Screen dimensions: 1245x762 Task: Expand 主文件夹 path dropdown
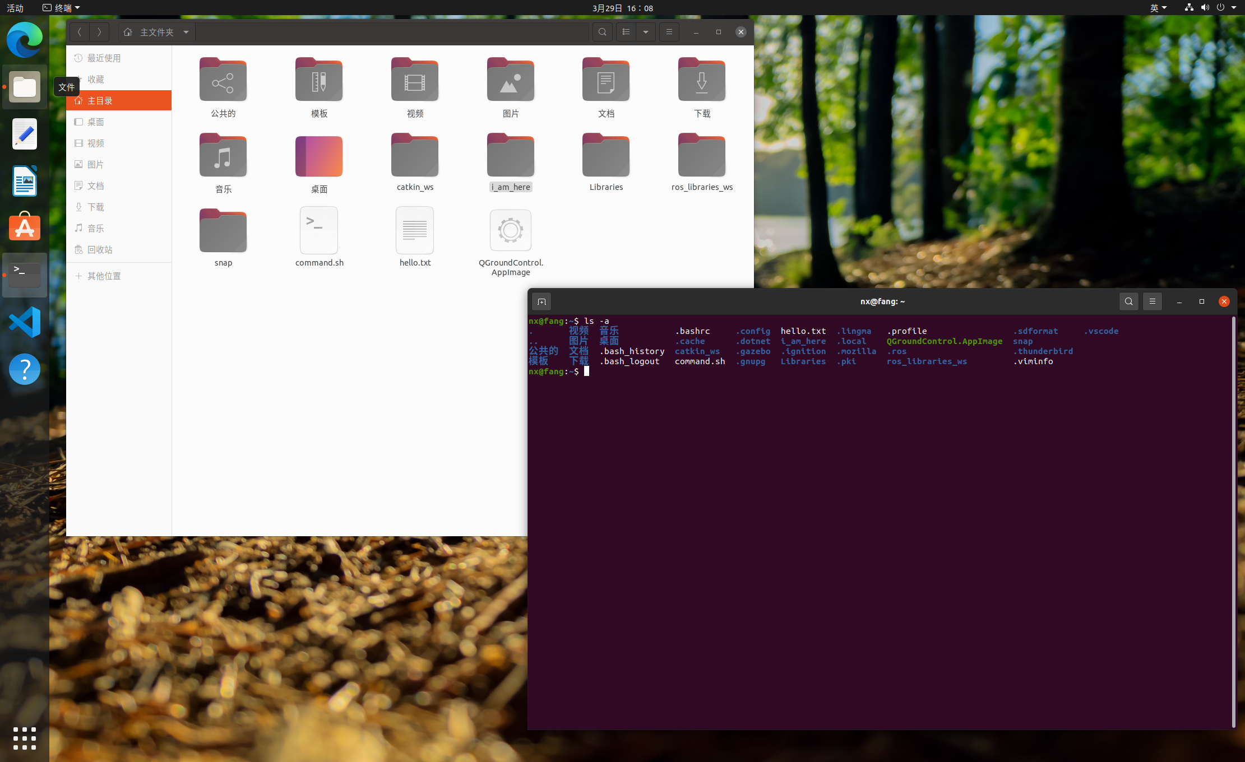(x=186, y=32)
